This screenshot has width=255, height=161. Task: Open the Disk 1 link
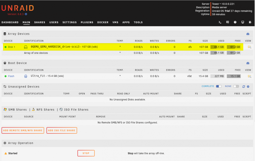point(11,47)
